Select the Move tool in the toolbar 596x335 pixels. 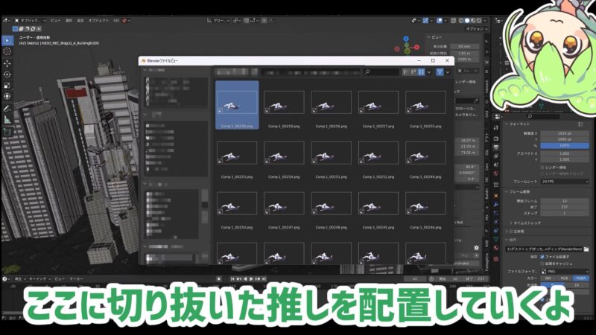coord(7,63)
